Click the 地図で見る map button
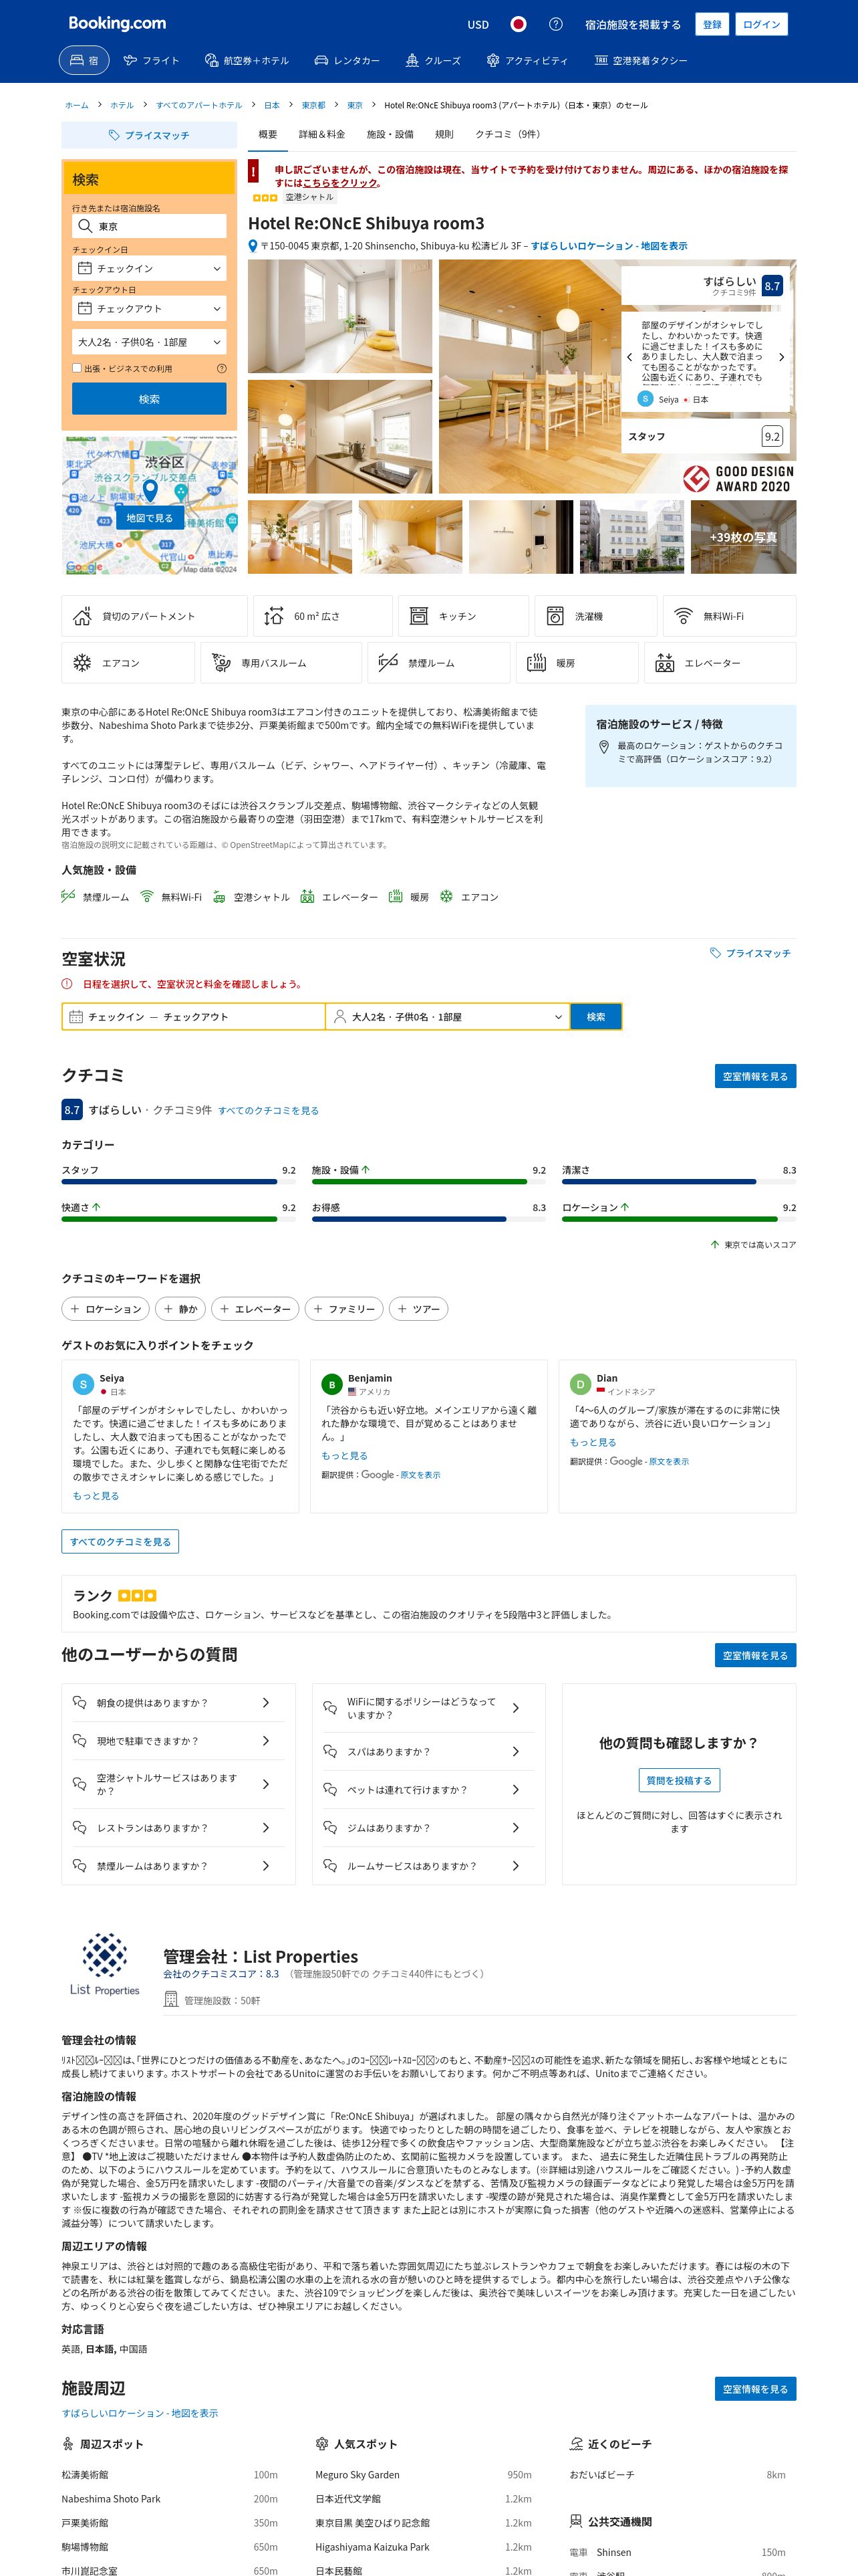The height and width of the screenshot is (2576, 858). [x=149, y=518]
